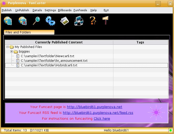This screenshot has height=134, width=174.
Task: Minimize the FunCaster window
Action: point(158,4)
